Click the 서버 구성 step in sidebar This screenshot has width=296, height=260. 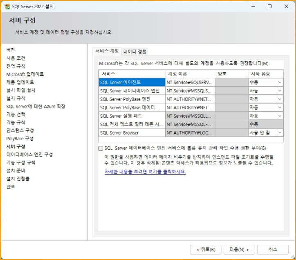tap(16, 146)
